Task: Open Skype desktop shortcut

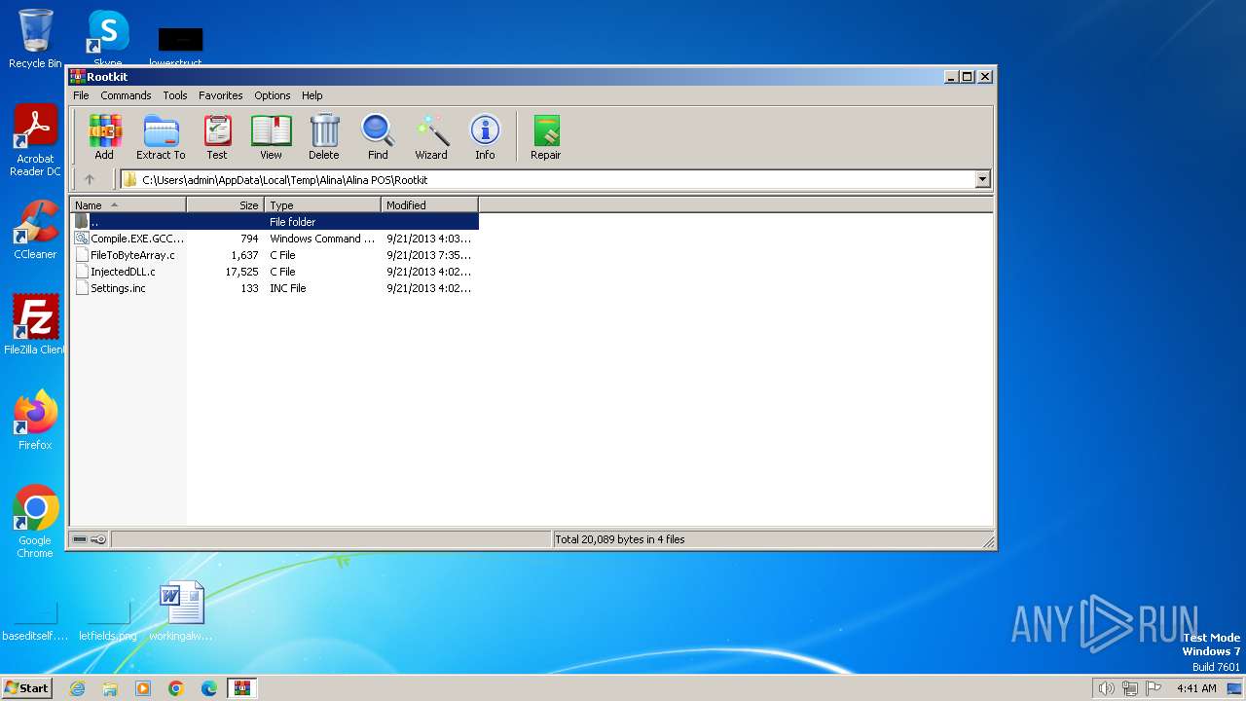Action: point(107,39)
